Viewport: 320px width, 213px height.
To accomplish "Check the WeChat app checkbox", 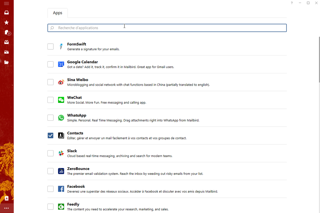I will coord(50,100).
